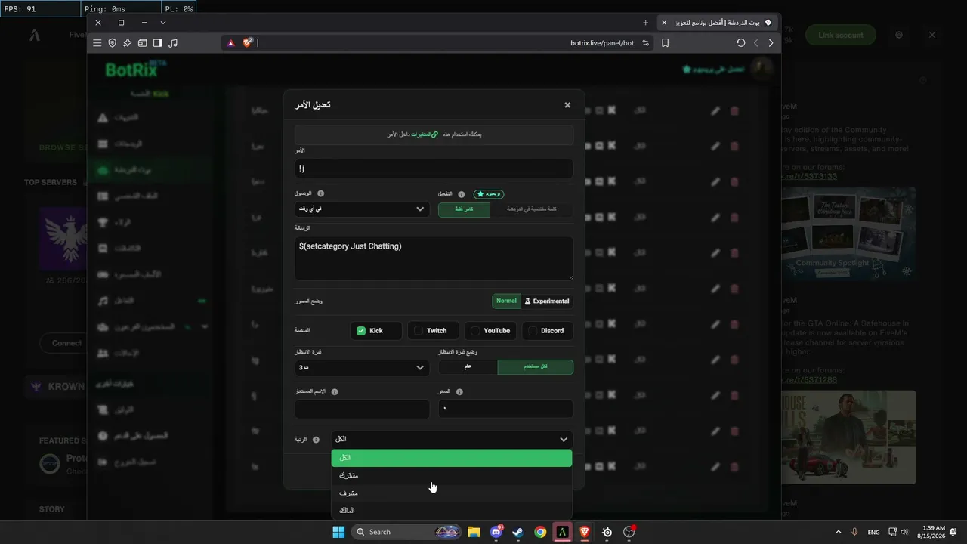Show the info tooltip beside the rank label

tap(316, 440)
